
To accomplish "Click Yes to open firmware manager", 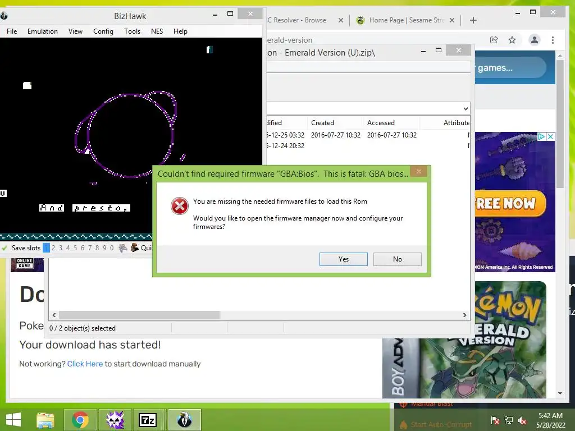I will (x=343, y=259).
